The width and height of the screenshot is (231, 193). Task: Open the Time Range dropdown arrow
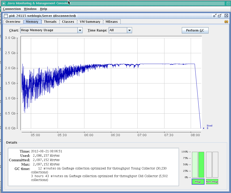click(129, 30)
